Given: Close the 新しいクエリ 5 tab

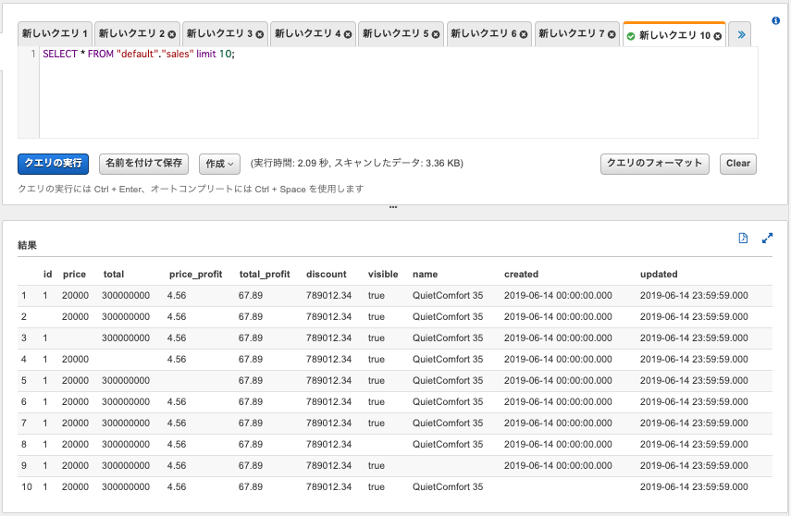Looking at the screenshot, I should [436, 34].
